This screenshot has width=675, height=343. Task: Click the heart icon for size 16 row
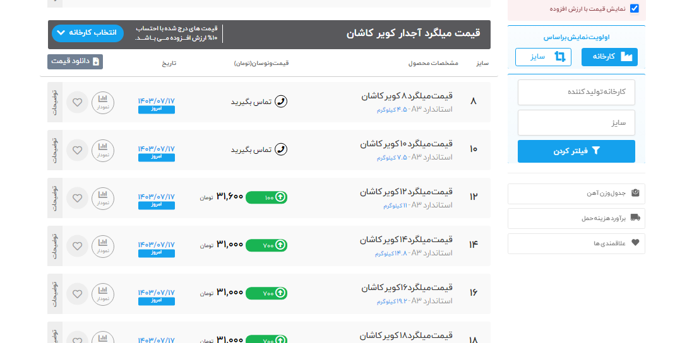(x=77, y=294)
